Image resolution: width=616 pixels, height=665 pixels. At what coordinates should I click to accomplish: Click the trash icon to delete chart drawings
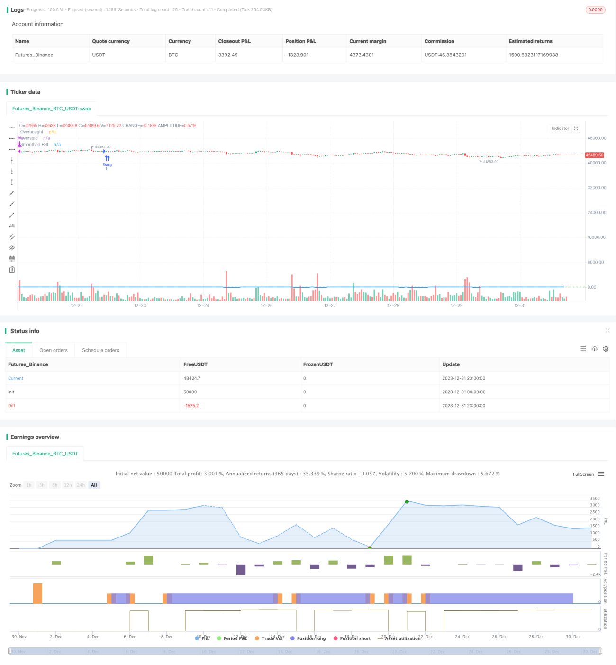tap(12, 269)
